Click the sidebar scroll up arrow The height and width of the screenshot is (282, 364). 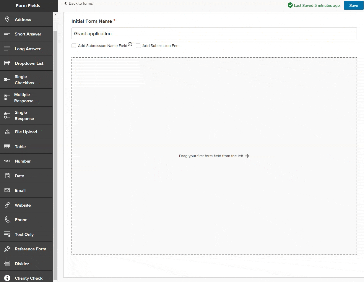[x=55, y=15]
